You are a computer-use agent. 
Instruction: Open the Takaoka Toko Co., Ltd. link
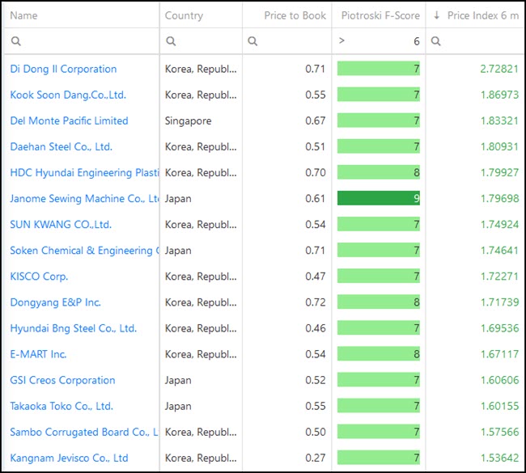pyautogui.click(x=62, y=406)
